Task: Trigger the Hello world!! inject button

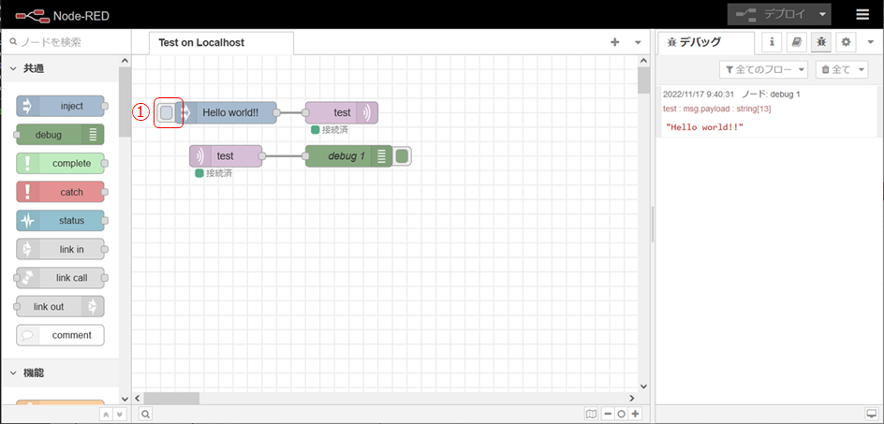Action: (167, 112)
